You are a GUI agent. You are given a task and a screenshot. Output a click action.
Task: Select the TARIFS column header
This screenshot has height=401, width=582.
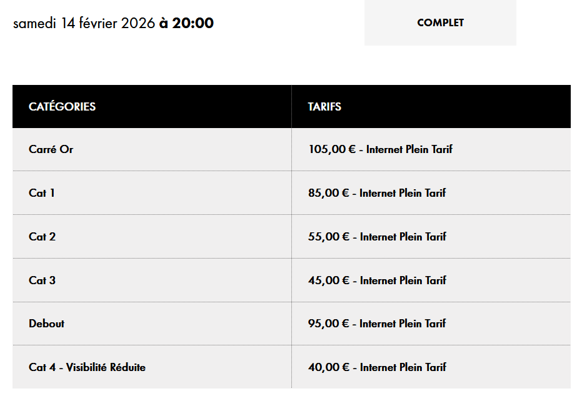click(x=324, y=107)
